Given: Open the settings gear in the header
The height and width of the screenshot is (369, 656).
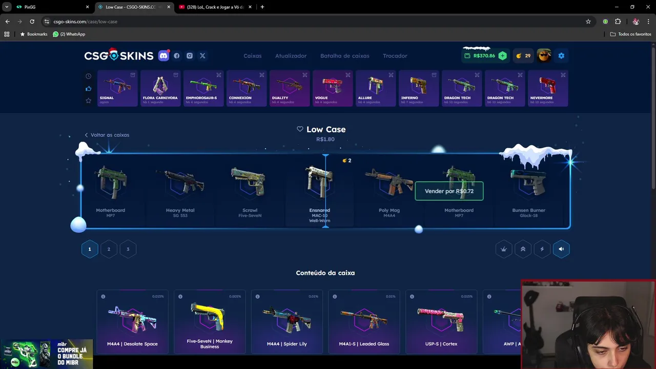Looking at the screenshot, I should click(x=561, y=56).
